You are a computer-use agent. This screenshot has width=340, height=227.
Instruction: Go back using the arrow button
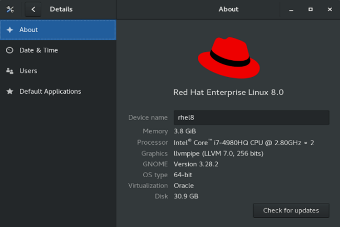33,9
